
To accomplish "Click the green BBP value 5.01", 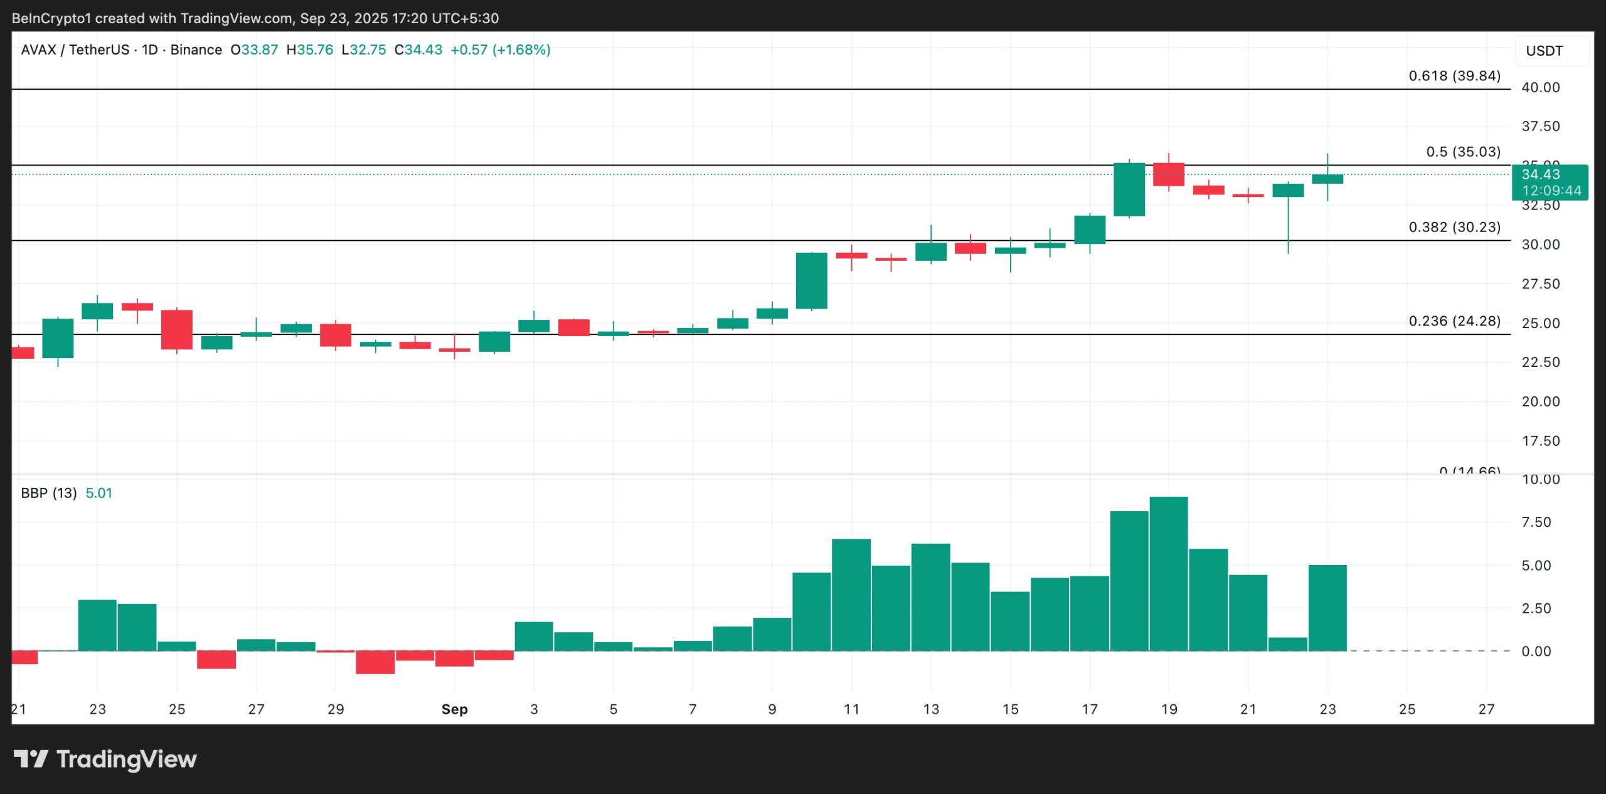I will pyautogui.click(x=99, y=493).
